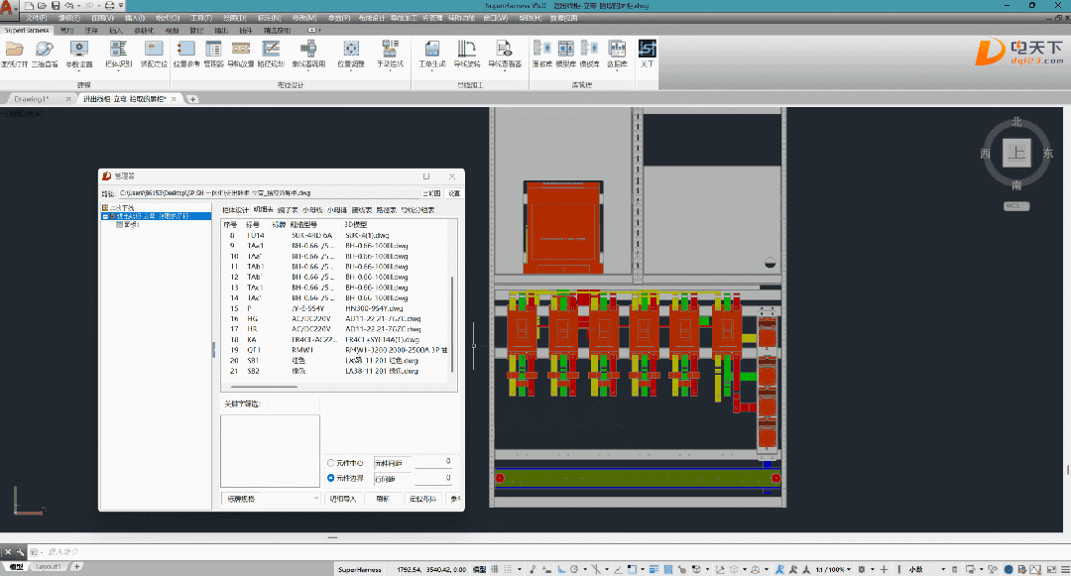
Task: Click the 图纸打开 folder icon in ribbon
Action: tap(16, 50)
